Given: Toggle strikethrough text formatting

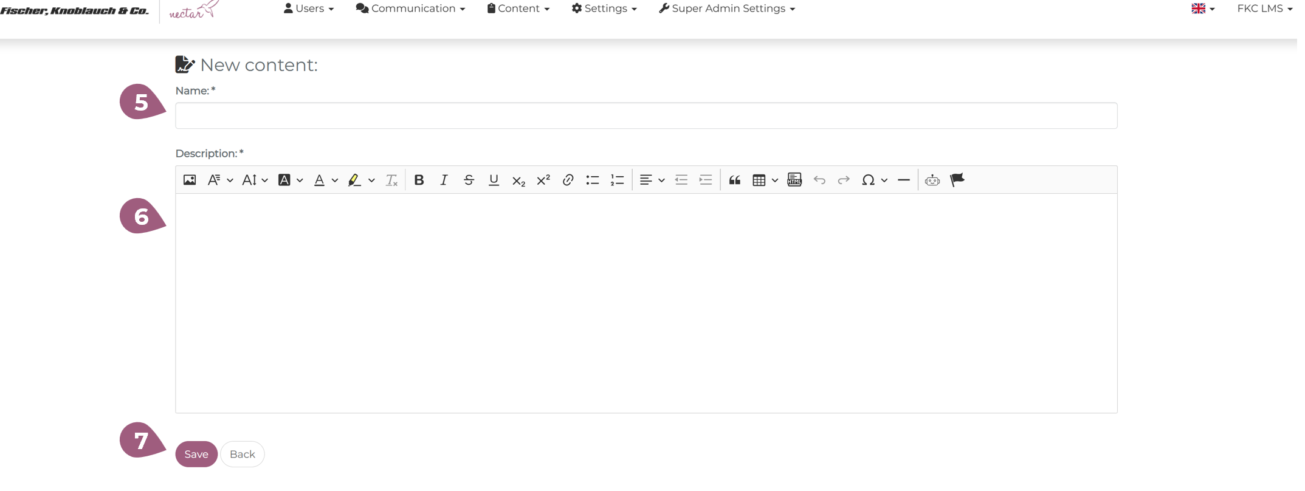Looking at the screenshot, I should tap(469, 180).
